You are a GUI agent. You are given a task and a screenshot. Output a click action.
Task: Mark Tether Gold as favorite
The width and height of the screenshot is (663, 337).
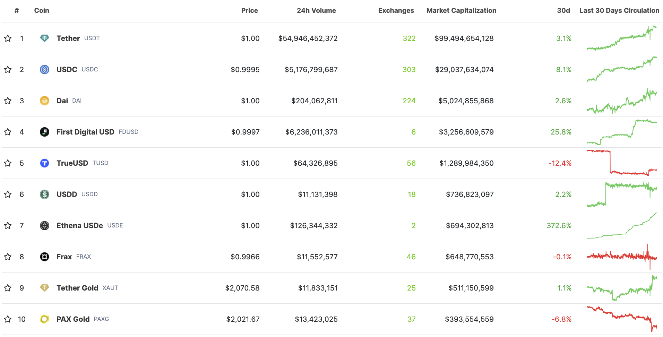pyautogui.click(x=8, y=288)
